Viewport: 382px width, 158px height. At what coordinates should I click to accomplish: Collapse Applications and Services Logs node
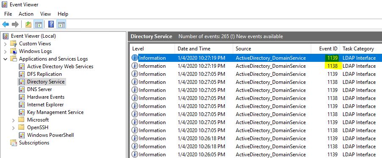pyautogui.click(x=5, y=59)
